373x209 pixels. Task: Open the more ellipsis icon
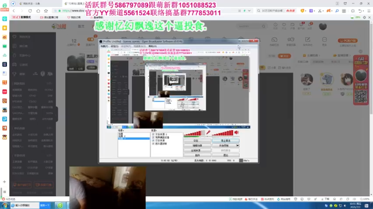[325, 39]
